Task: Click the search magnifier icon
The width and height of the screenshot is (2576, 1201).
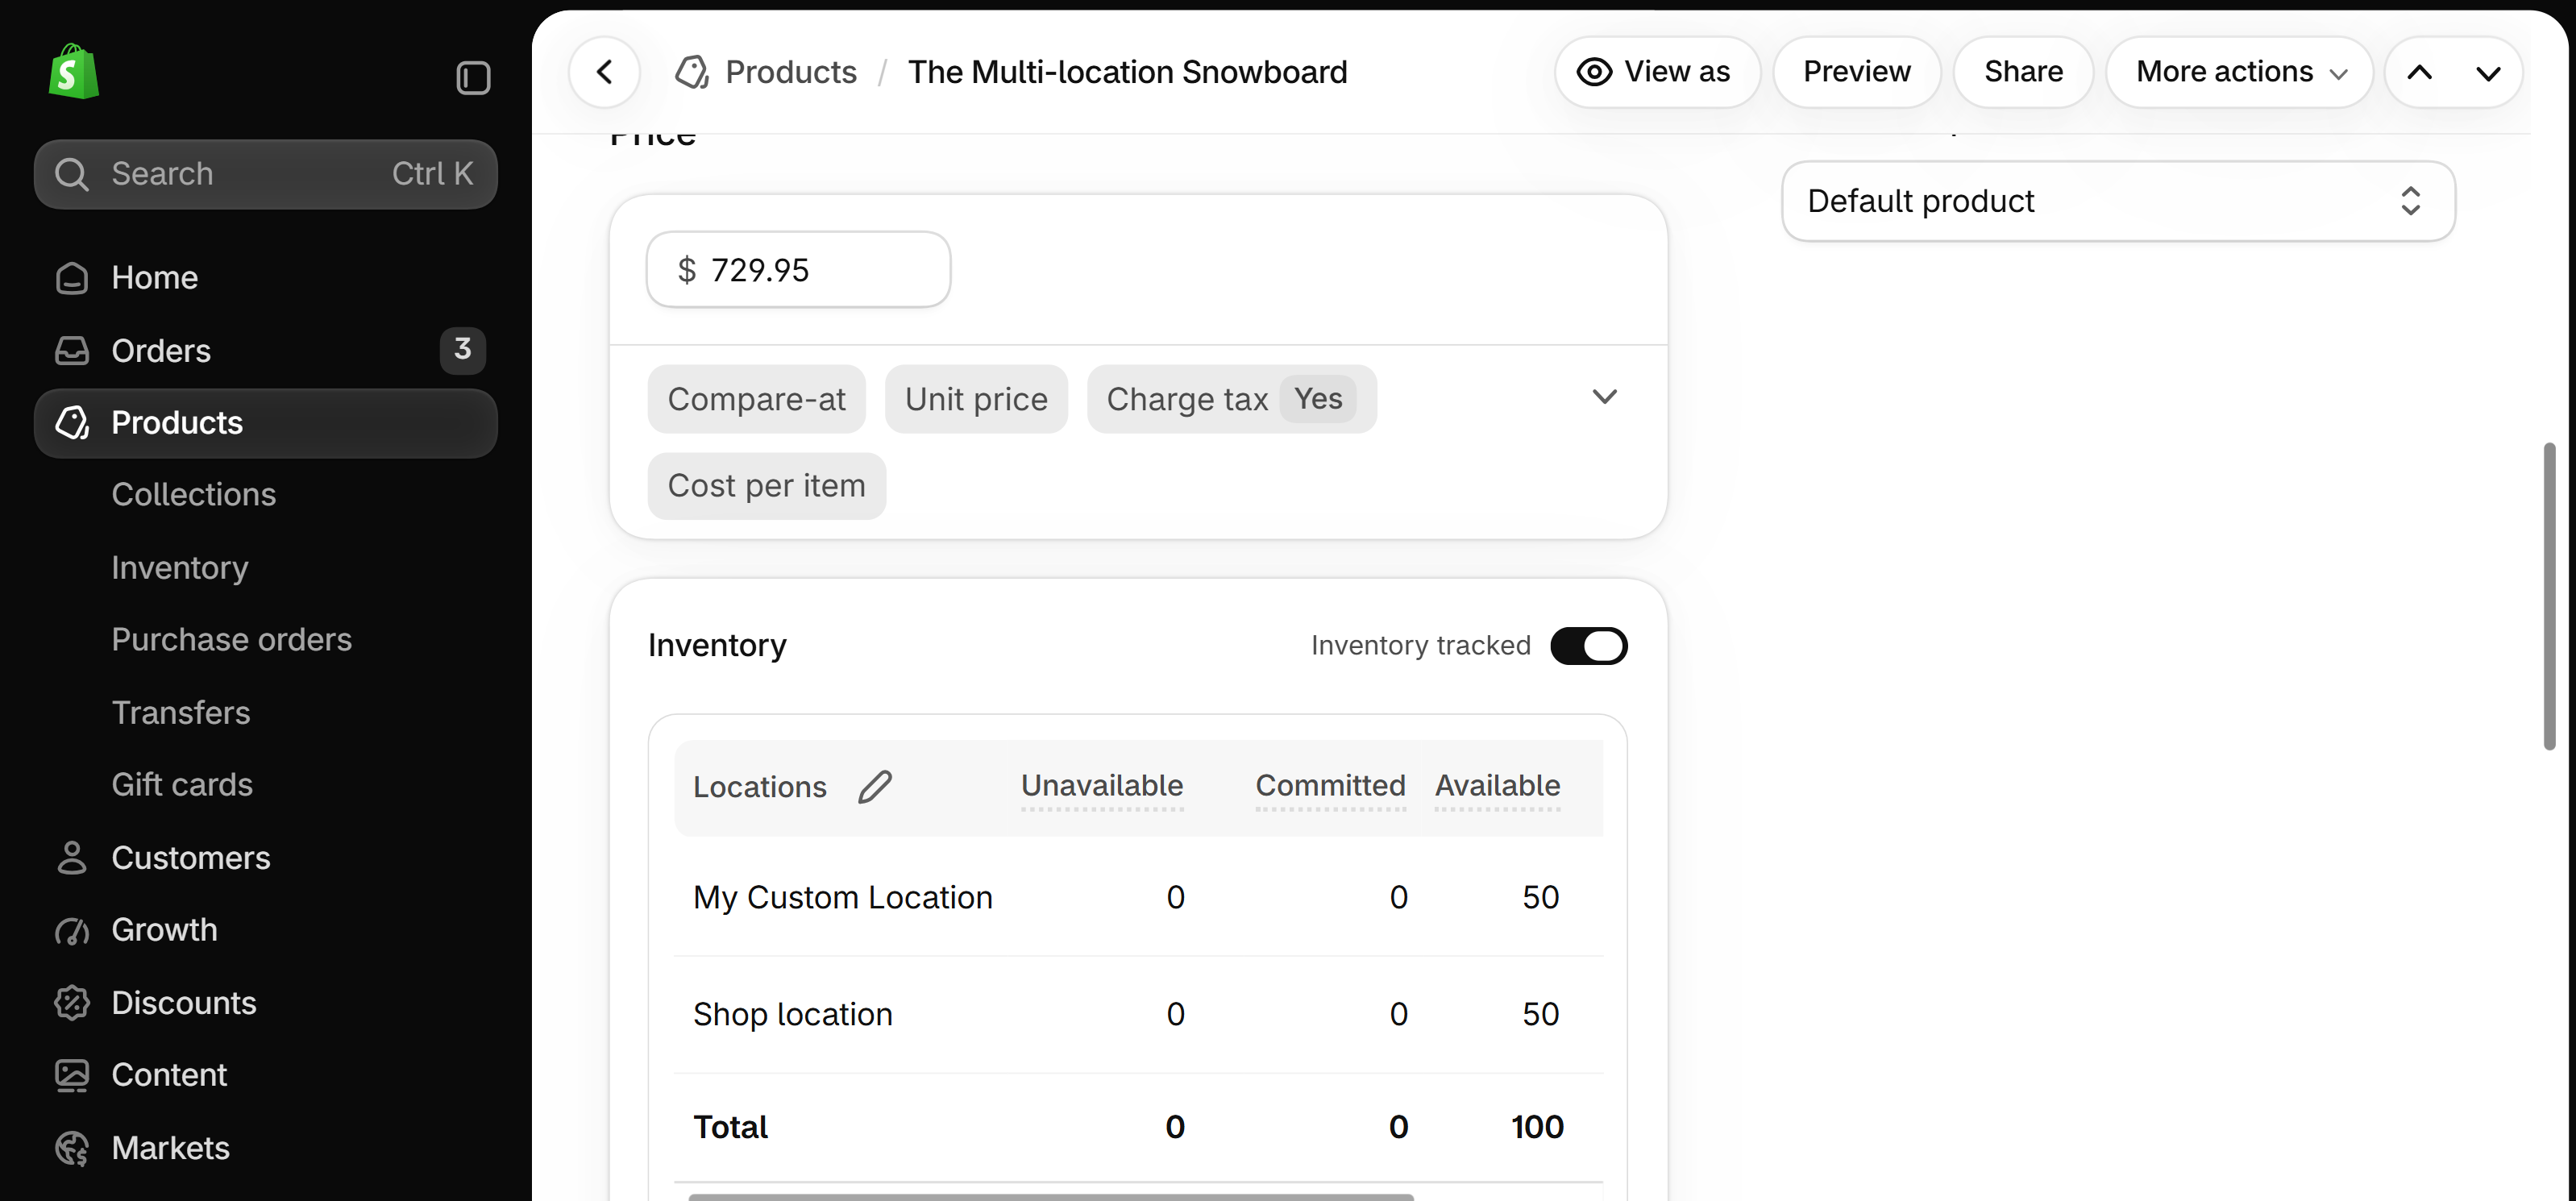Action: coord(72,174)
